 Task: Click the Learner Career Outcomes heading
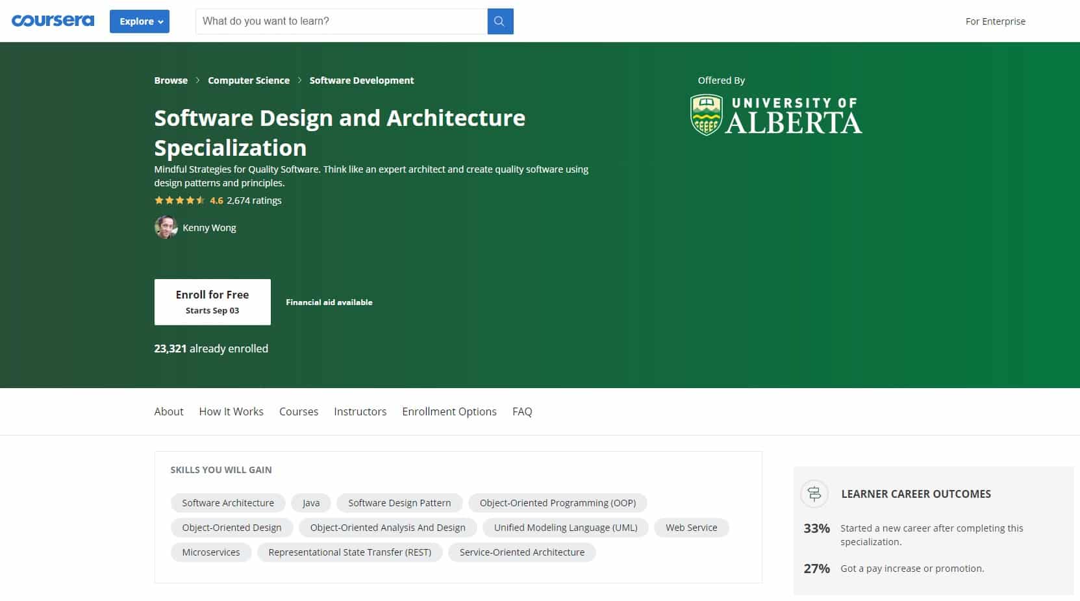coord(916,494)
